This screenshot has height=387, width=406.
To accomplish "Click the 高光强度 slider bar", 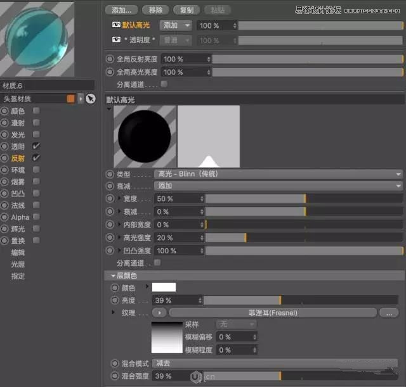I will pyautogui.click(x=304, y=238).
